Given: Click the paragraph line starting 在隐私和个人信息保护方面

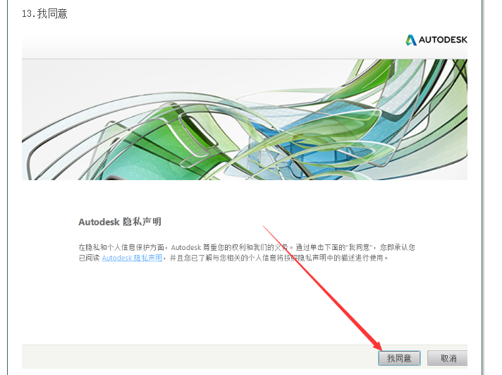Looking at the screenshot, I should (247, 247).
